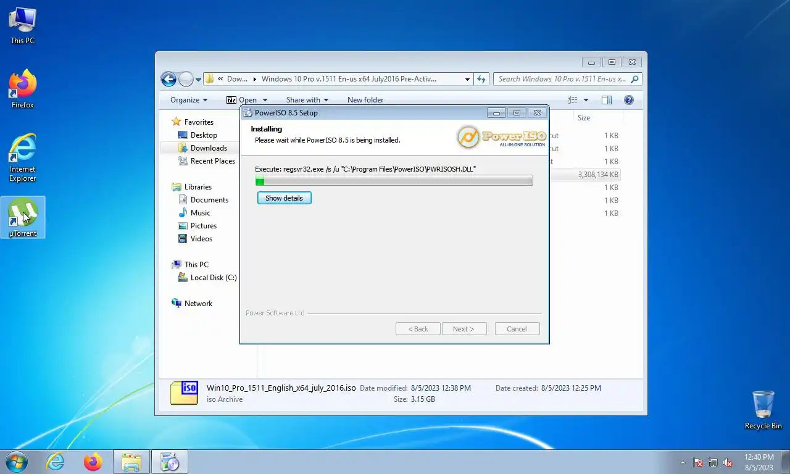Go back in Explorer window
Screen dimensions: 790x474
(168, 79)
